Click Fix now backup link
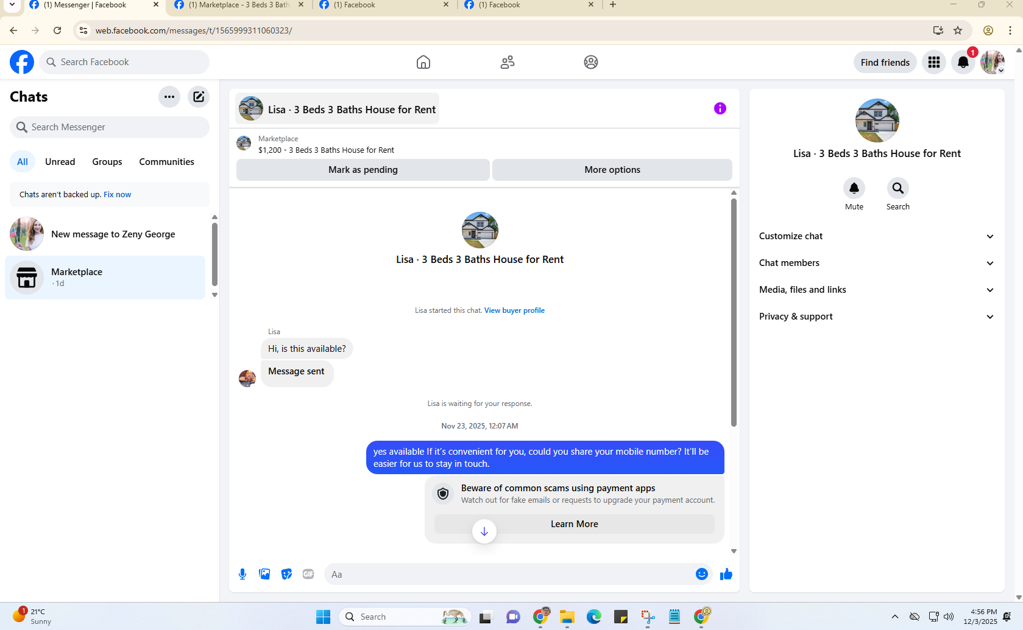Image resolution: width=1023 pixels, height=630 pixels. (118, 195)
